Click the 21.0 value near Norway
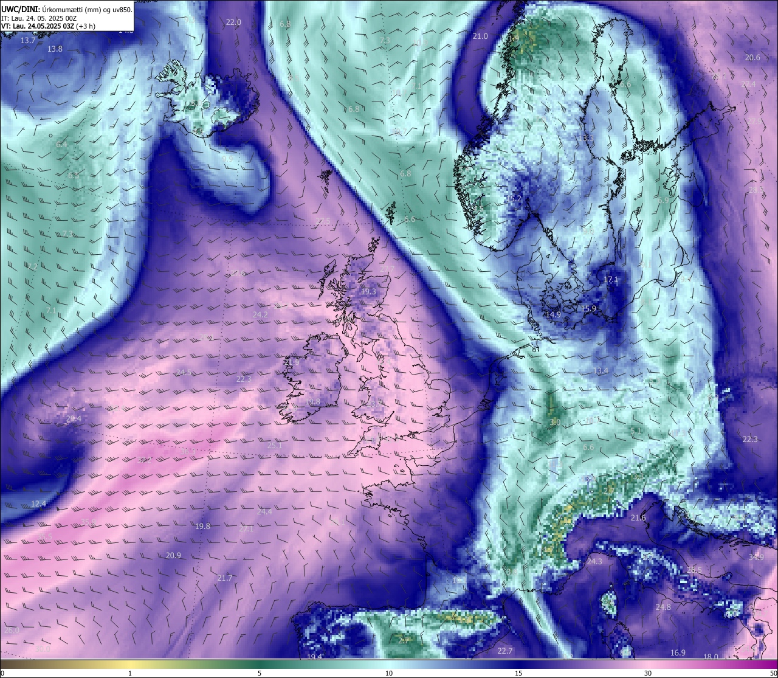 coord(480,36)
